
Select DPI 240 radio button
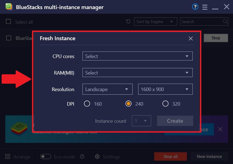128,104
